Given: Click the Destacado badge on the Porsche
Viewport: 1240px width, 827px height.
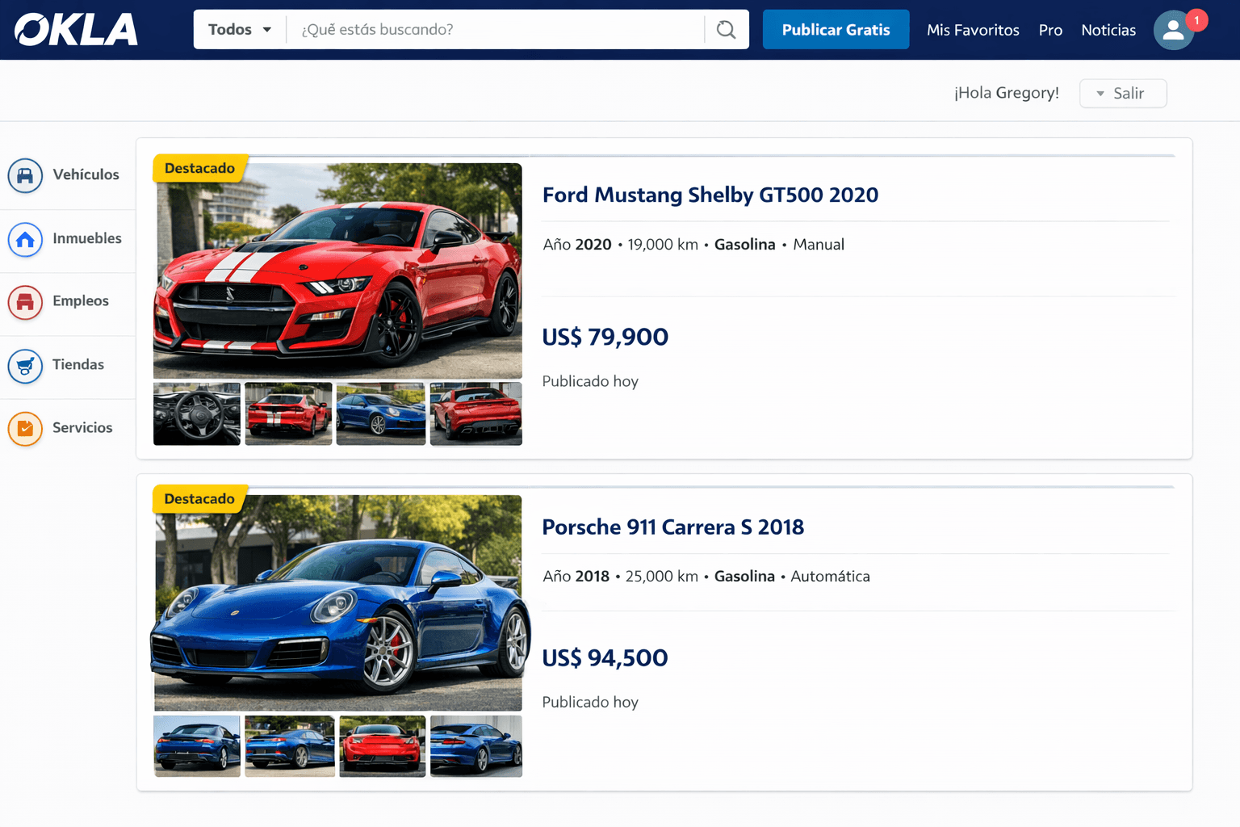Looking at the screenshot, I should click(x=199, y=499).
